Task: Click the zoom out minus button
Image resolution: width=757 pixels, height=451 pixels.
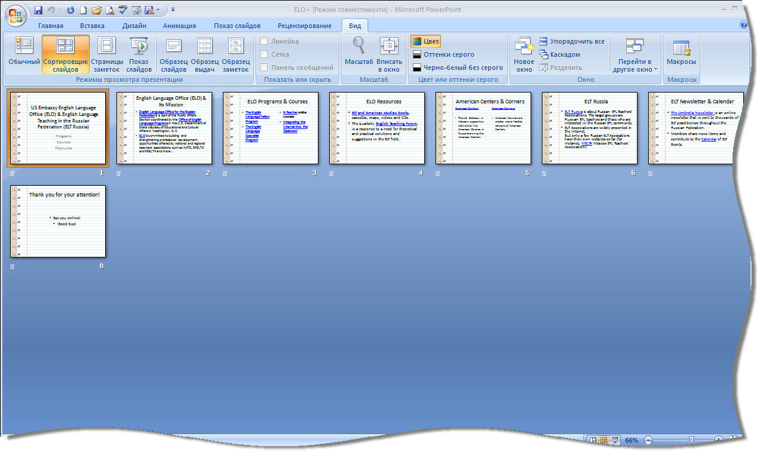Action: 648,440
